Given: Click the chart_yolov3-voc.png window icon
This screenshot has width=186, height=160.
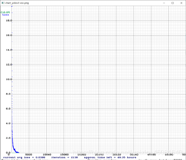Looking at the screenshot, I should [3, 3].
